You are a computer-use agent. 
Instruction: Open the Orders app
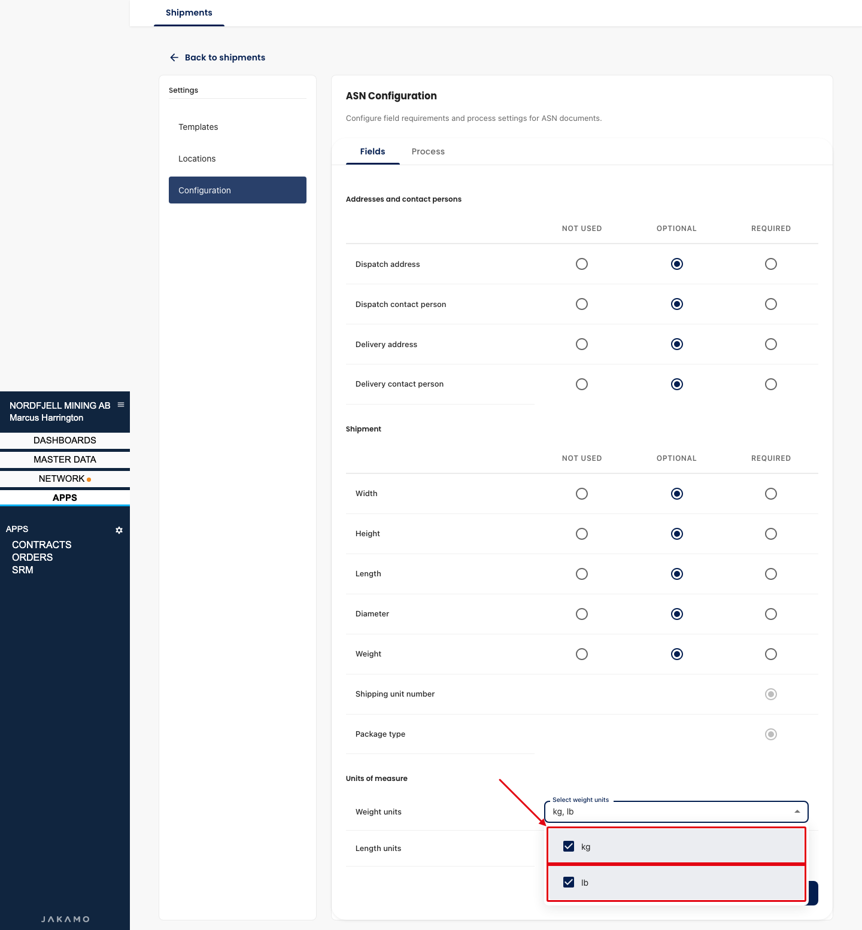click(x=32, y=557)
